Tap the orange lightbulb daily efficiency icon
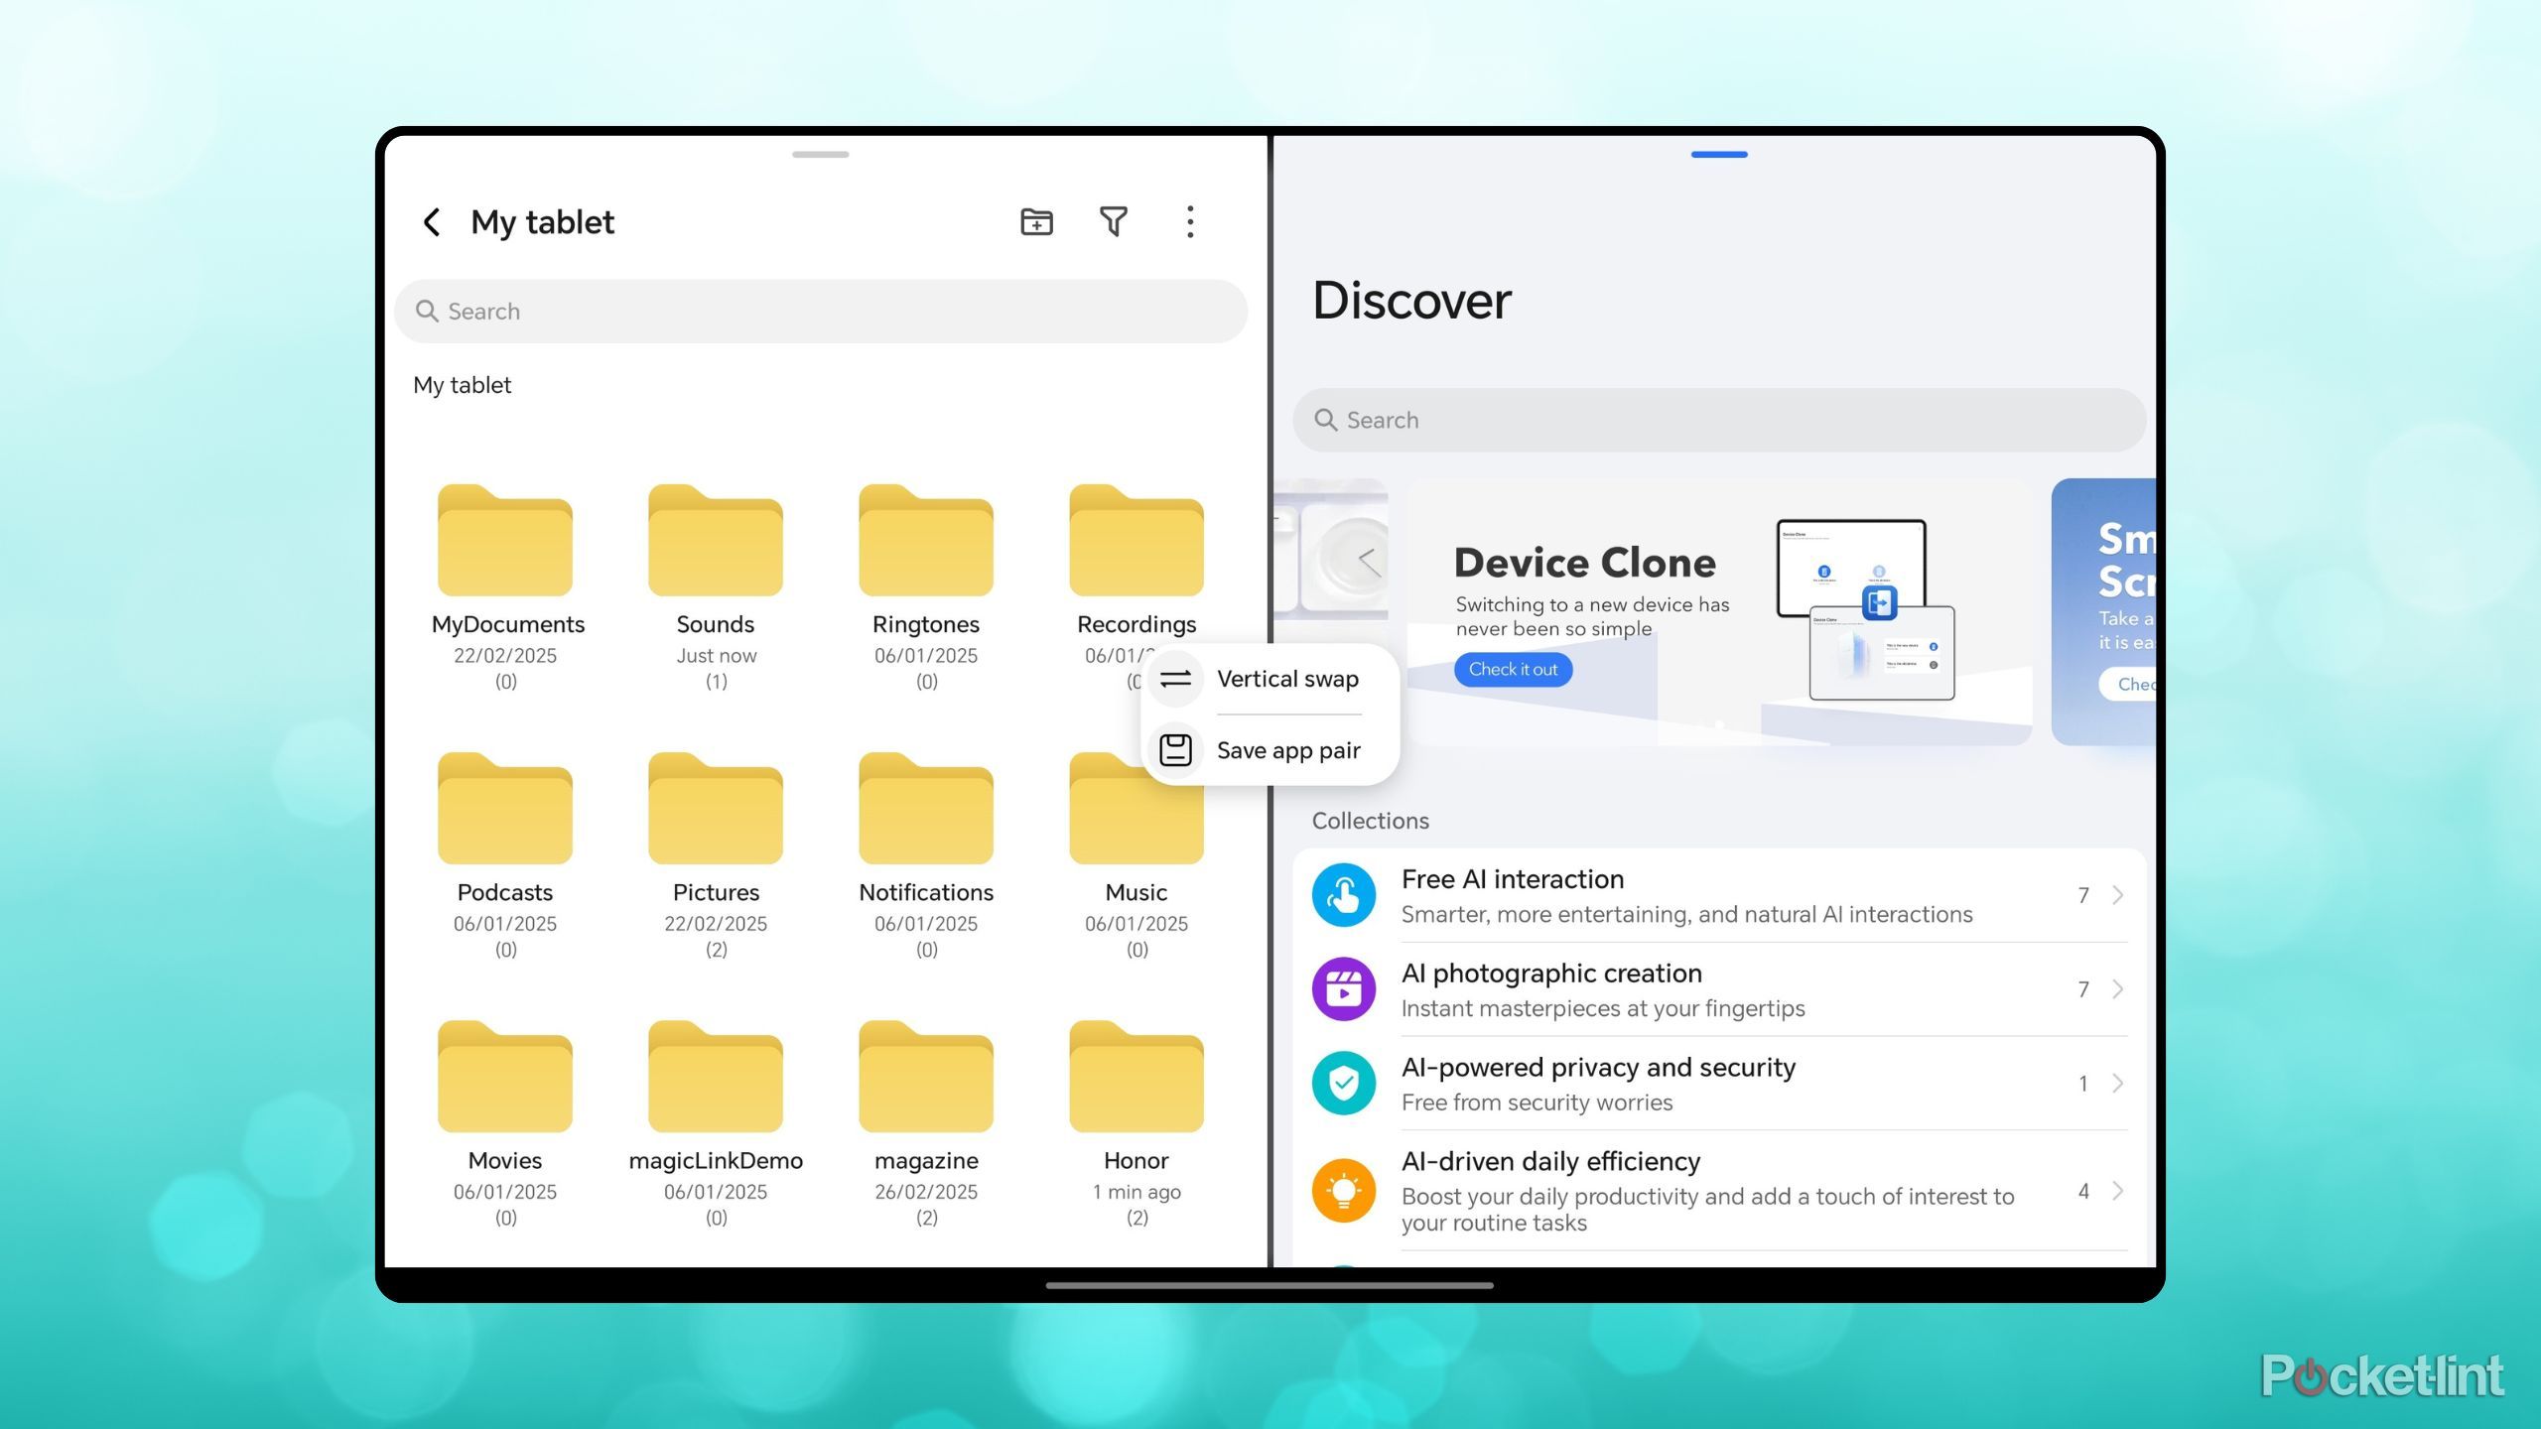Screen dimensions: 2541x1429 click(x=1343, y=1191)
